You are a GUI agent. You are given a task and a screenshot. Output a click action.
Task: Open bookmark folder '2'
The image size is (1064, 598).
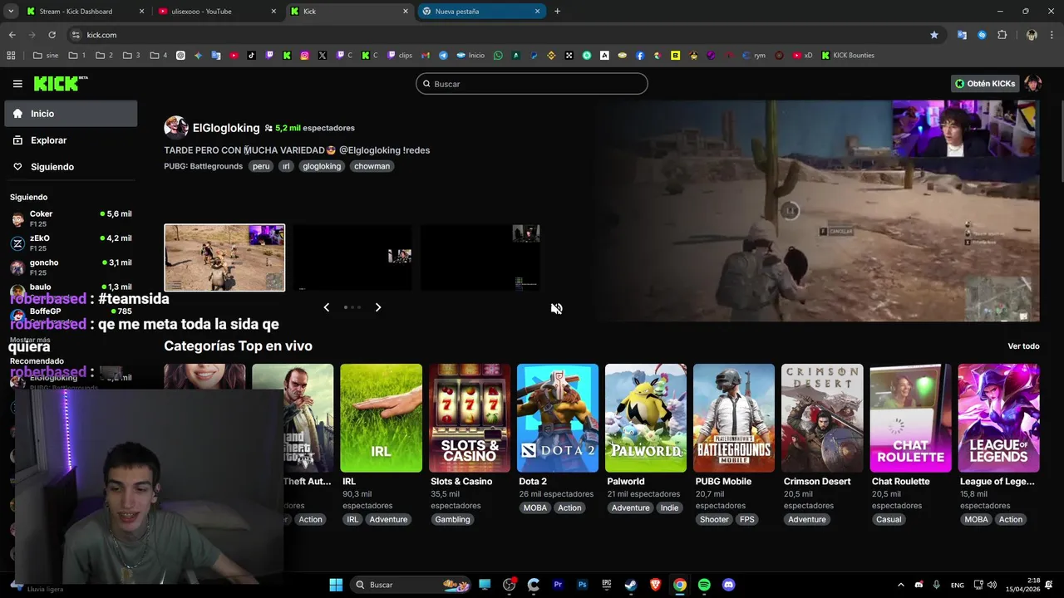[105, 56]
